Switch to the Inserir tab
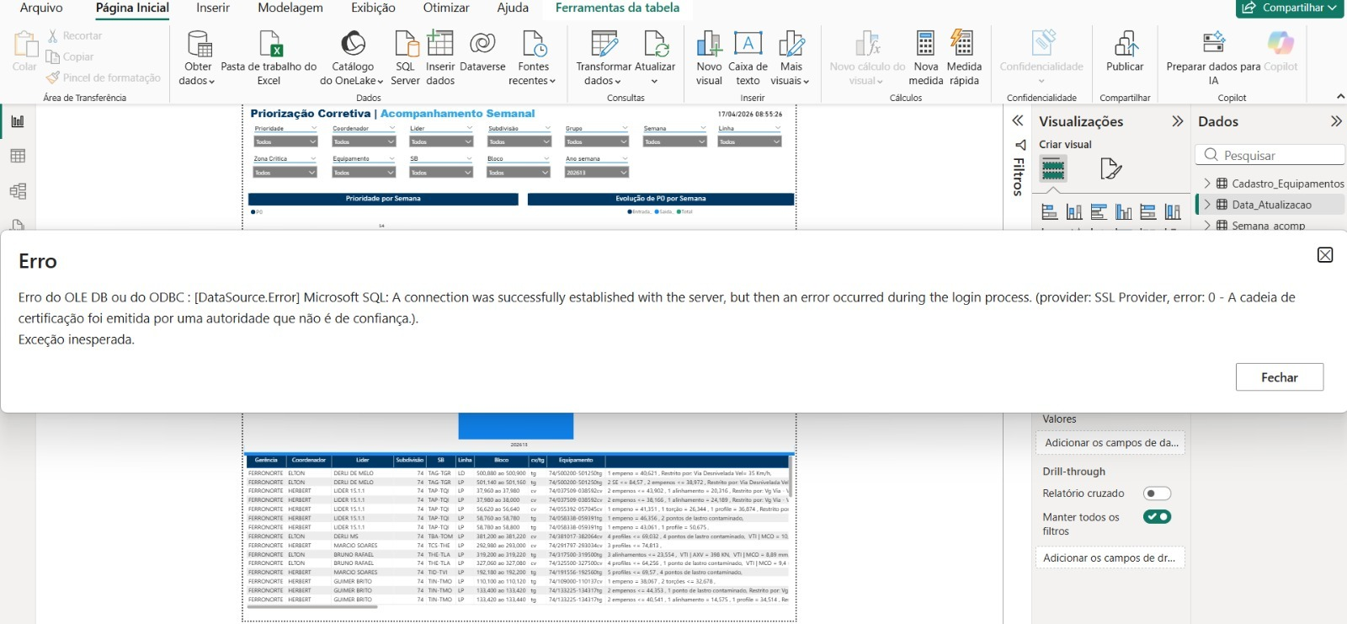The height and width of the screenshot is (624, 1347). click(213, 8)
